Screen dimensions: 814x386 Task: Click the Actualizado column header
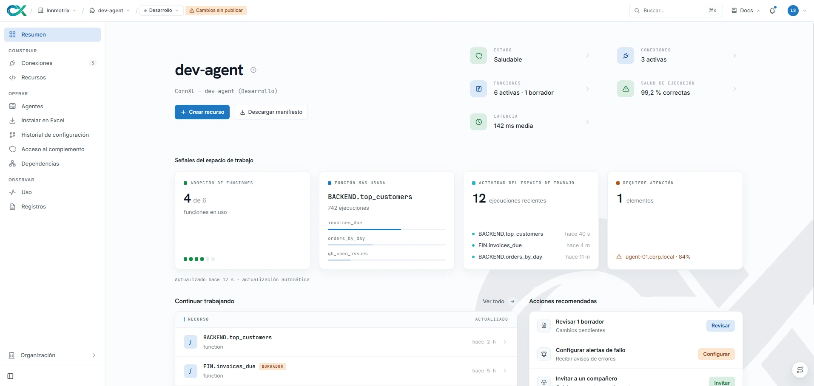[492, 319]
